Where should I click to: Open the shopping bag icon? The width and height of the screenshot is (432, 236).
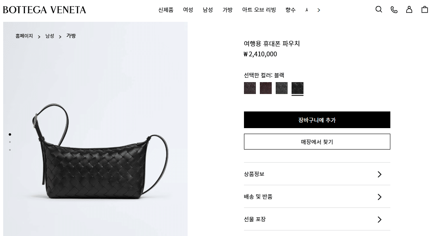pos(424,10)
